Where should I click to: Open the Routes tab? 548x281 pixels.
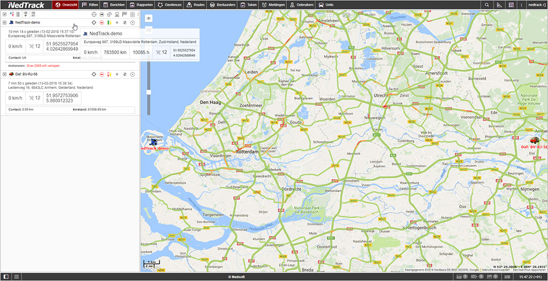click(195, 5)
